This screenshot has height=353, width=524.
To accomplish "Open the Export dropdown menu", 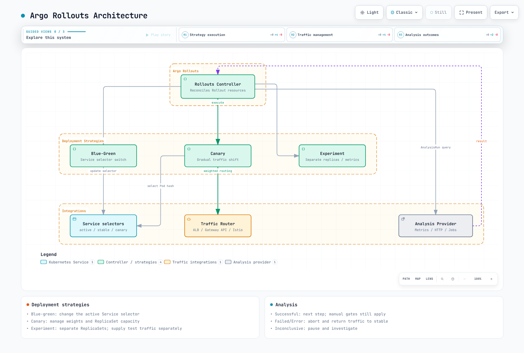I will click(504, 12).
